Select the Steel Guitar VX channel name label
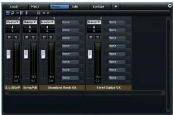The image size is (173, 115). (109, 88)
